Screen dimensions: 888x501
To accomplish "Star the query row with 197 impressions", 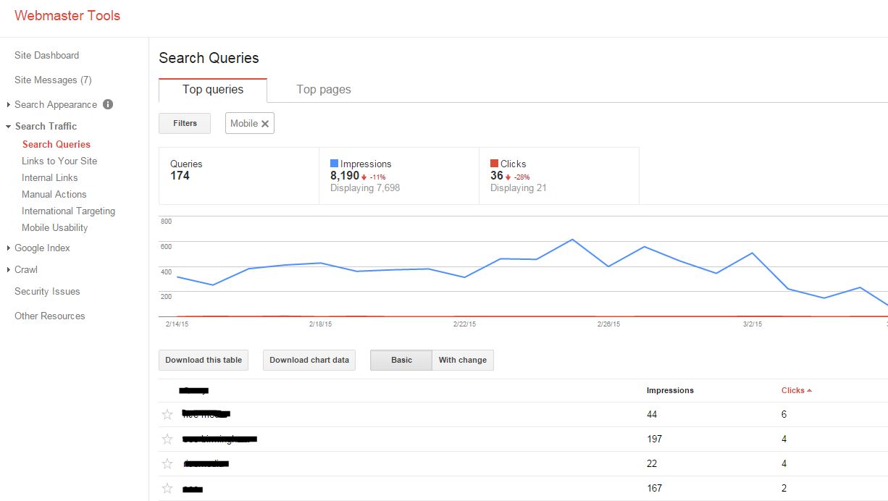I will pos(167,439).
